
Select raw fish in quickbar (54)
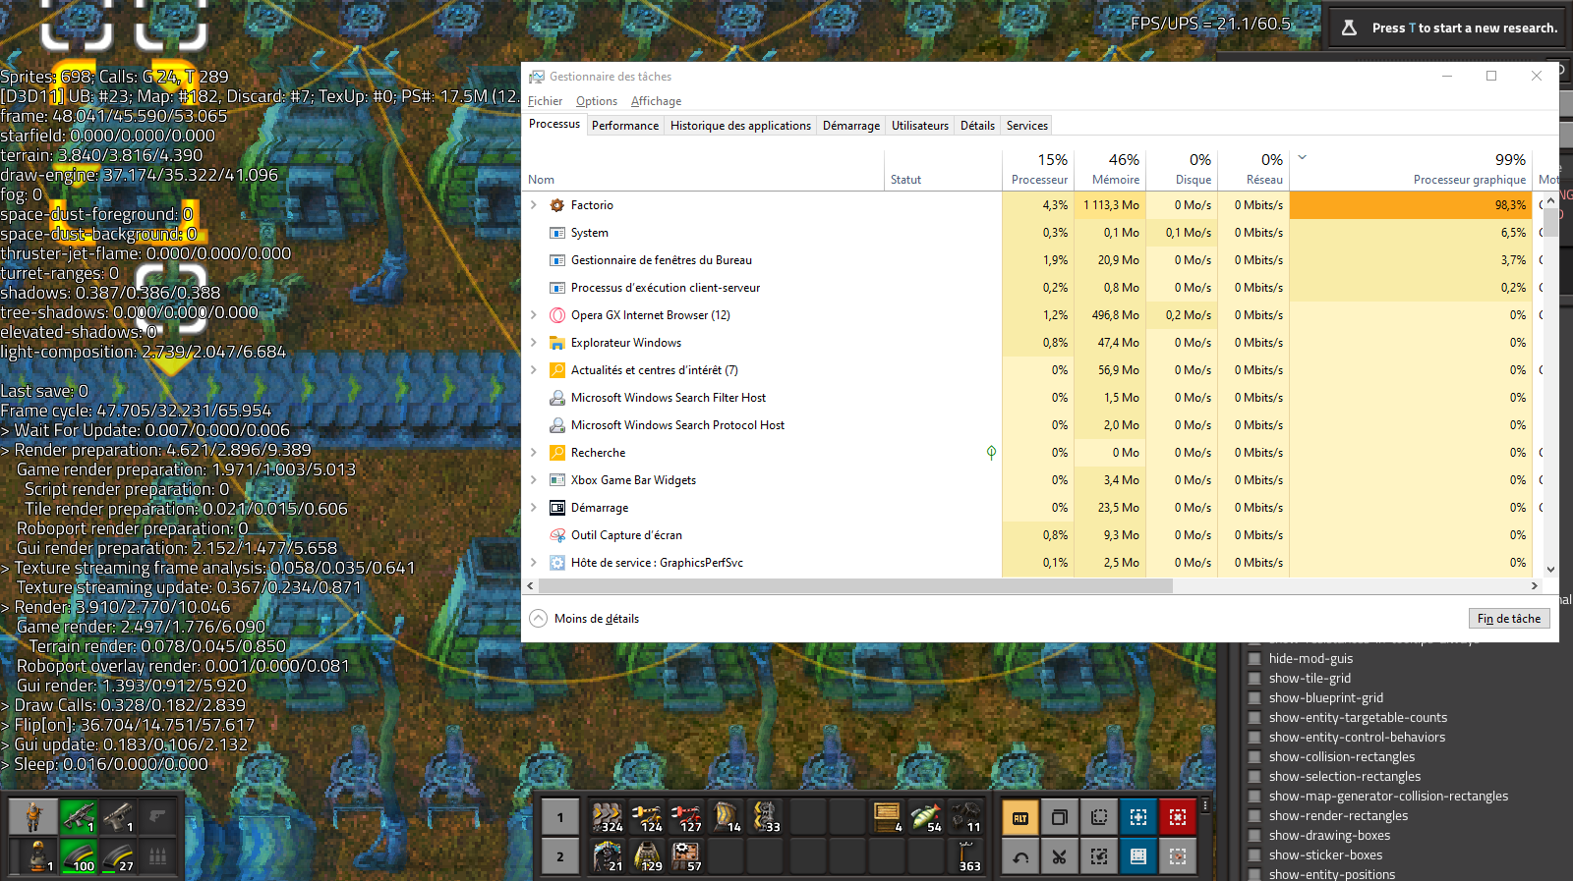click(926, 817)
